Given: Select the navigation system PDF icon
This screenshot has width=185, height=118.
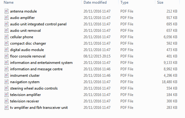Looking at the screenshot, I should (6, 82).
